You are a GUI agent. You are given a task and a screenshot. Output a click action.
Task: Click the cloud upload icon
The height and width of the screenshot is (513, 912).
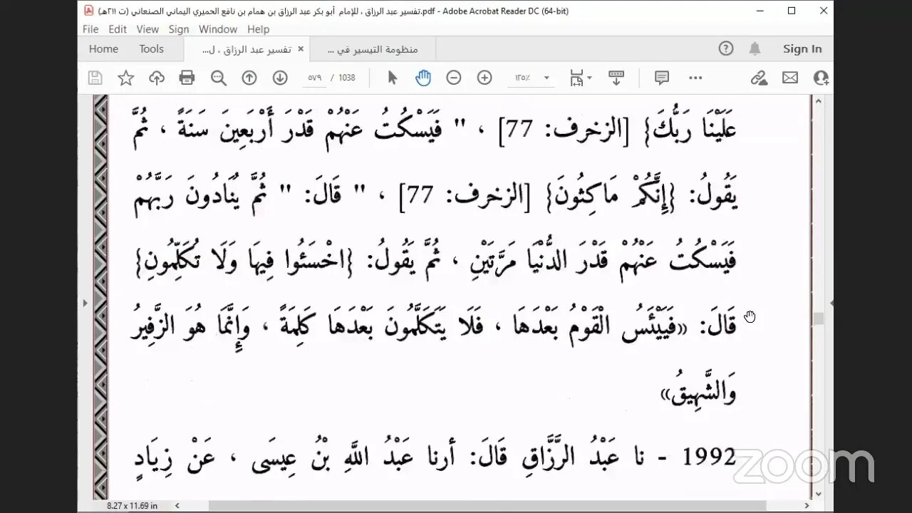tap(156, 78)
